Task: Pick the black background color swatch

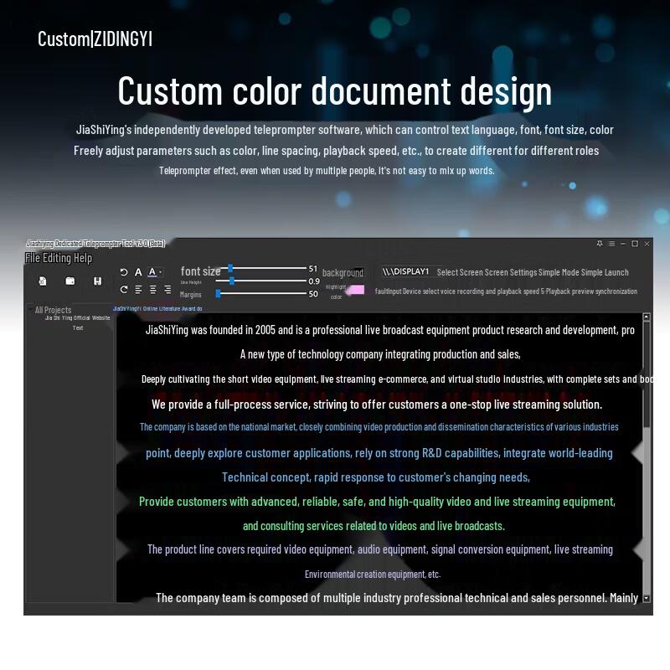Action: click(x=359, y=271)
